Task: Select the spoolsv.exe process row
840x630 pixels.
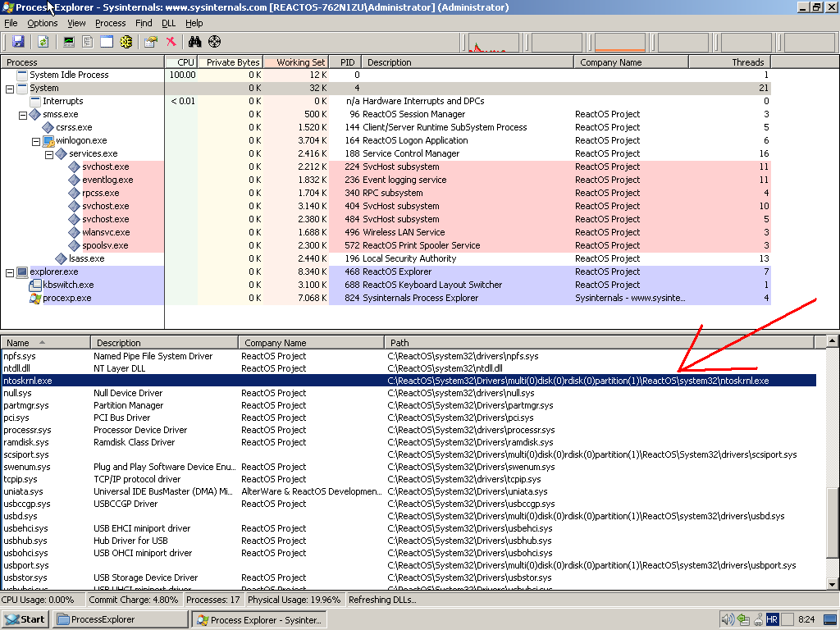Action: click(x=386, y=245)
